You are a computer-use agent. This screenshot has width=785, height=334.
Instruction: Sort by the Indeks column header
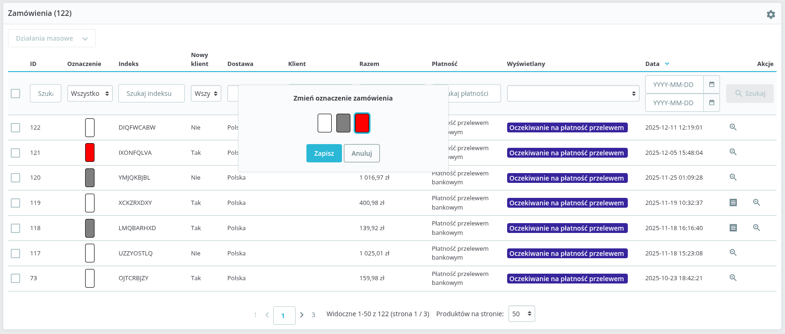point(128,64)
